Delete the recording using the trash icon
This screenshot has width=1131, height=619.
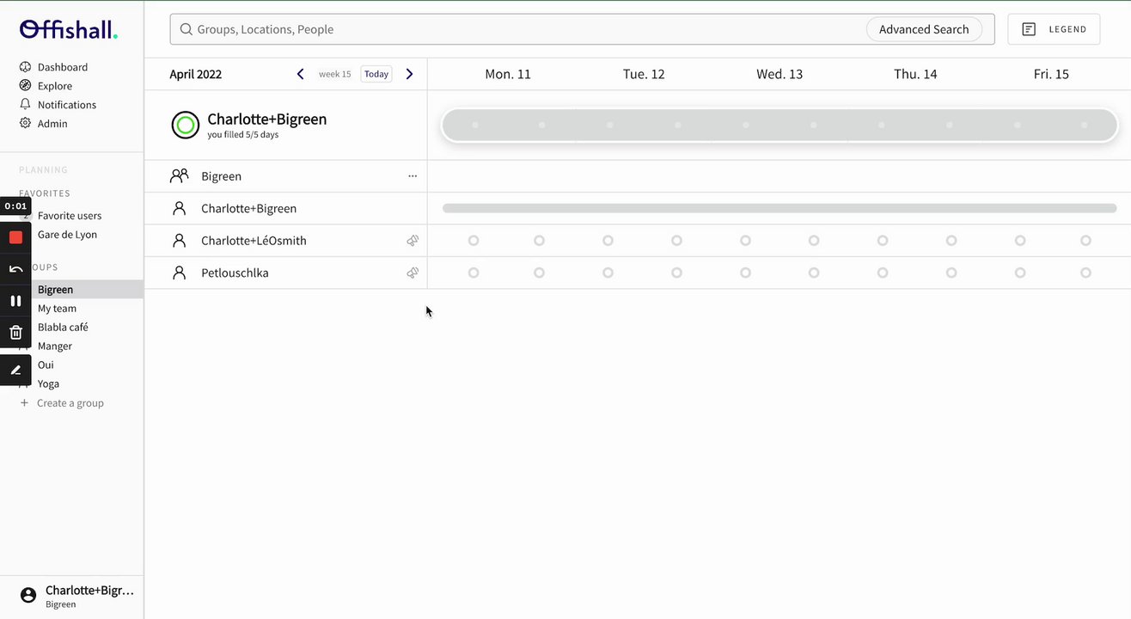point(15,333)
